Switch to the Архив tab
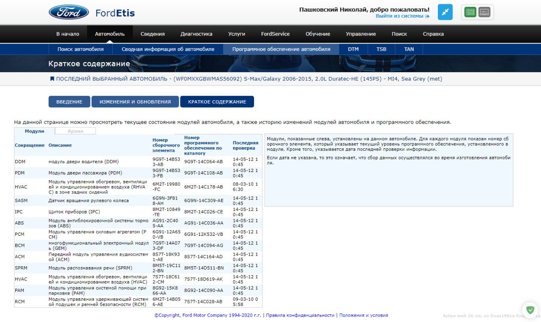Screen dimensions: 541x322 click(x=75, y=131)
